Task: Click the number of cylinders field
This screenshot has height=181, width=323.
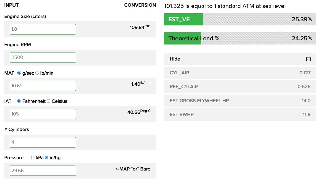Action: [43, 142]
